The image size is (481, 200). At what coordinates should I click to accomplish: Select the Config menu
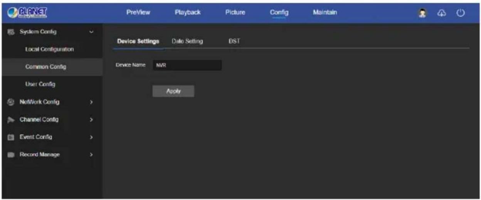[279, 12]
